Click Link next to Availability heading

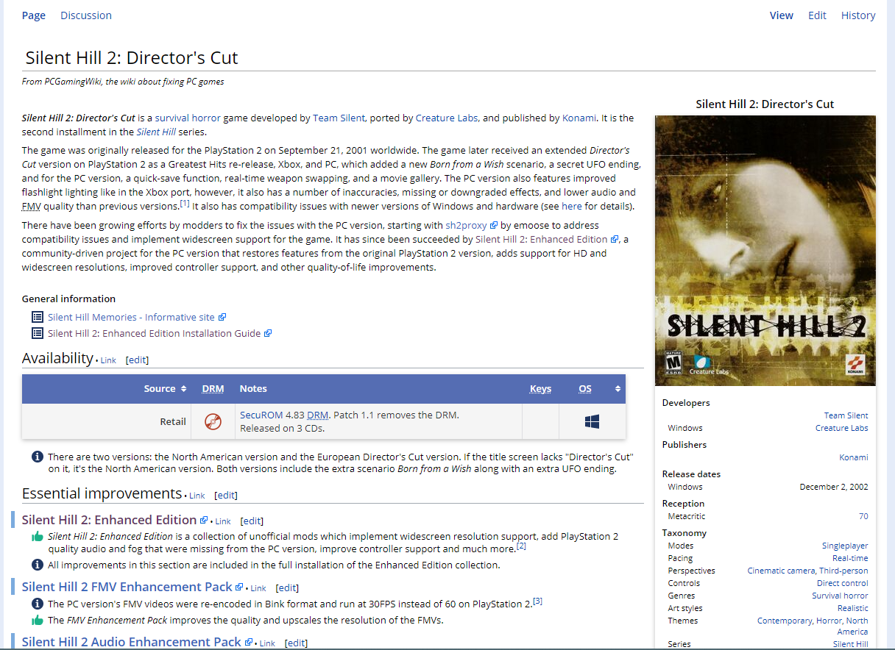[108, 360]
